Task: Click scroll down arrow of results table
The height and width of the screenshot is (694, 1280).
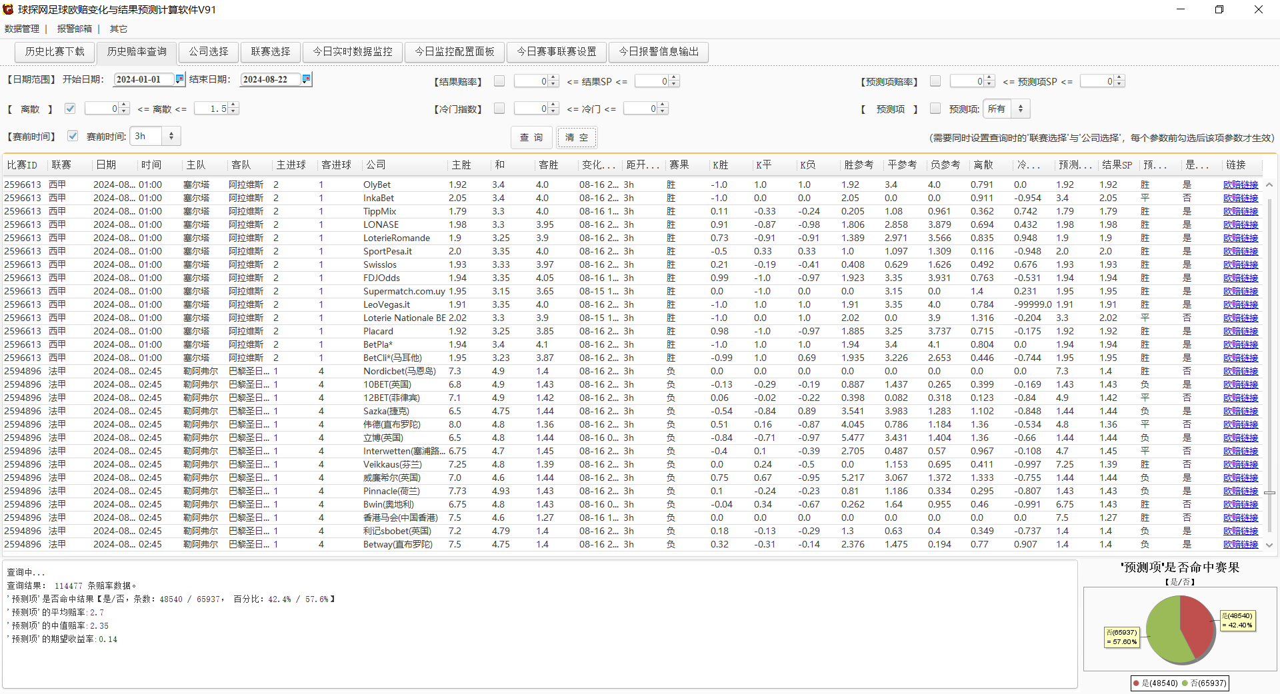Action: pyautogui.click(x=1269, y=545)
